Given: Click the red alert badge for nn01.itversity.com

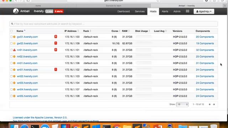Looking at the screenshot, I should (56, 50).
